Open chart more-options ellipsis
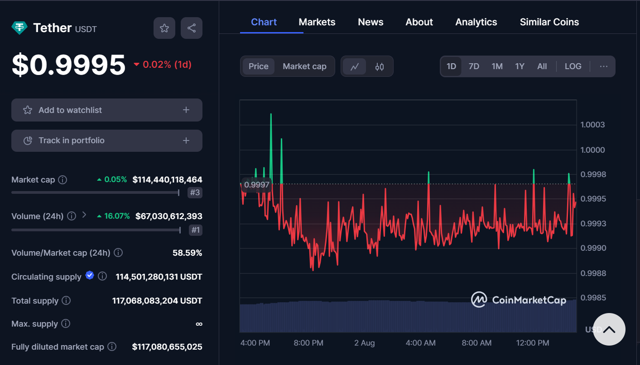640x365 pixels. coord(603,66)
